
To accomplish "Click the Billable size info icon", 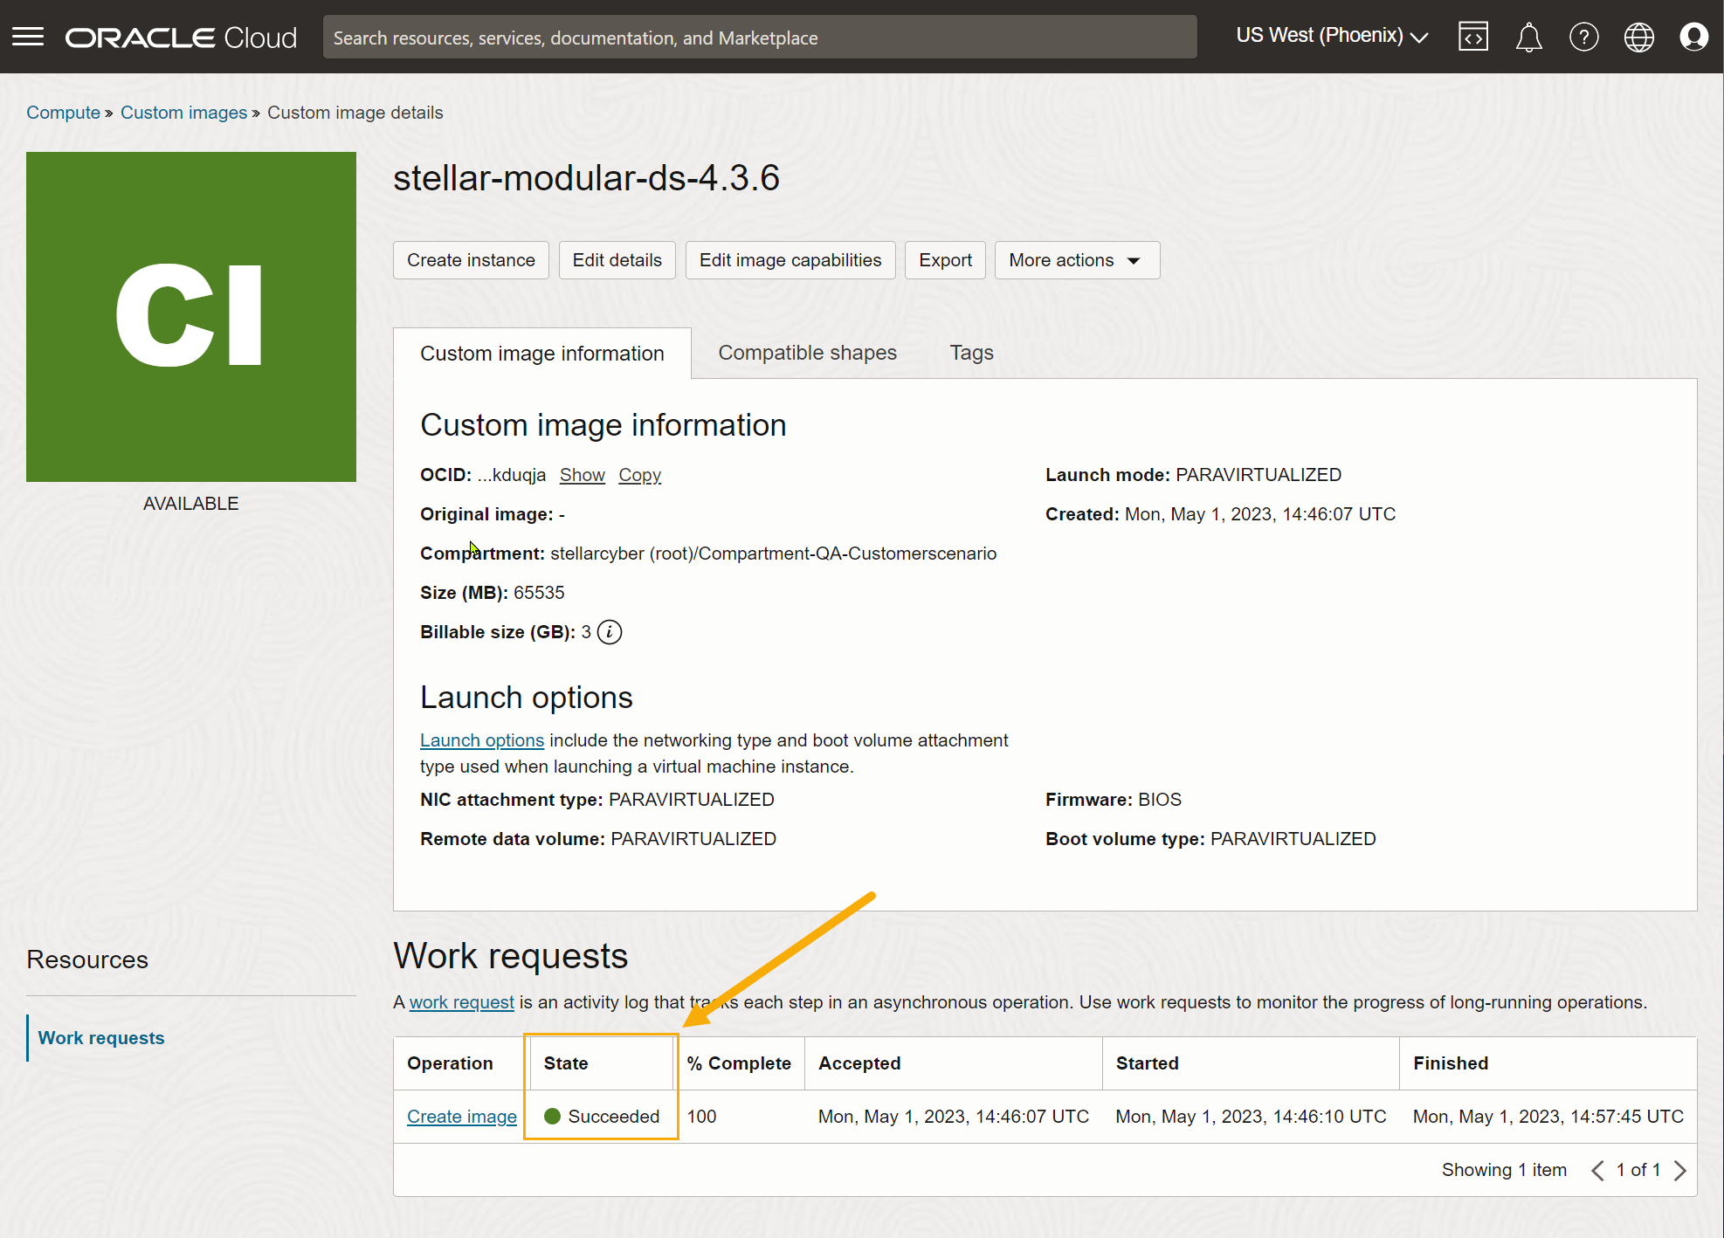I will (610, 632).
